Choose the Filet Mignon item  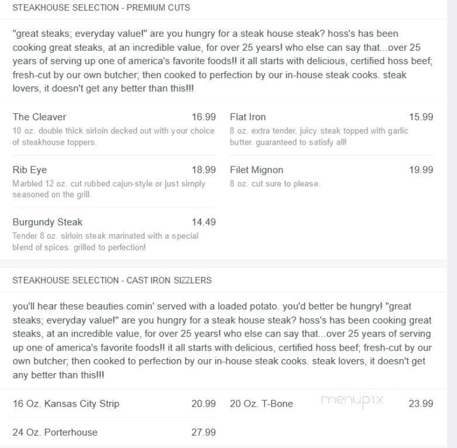tap(257, 170)
